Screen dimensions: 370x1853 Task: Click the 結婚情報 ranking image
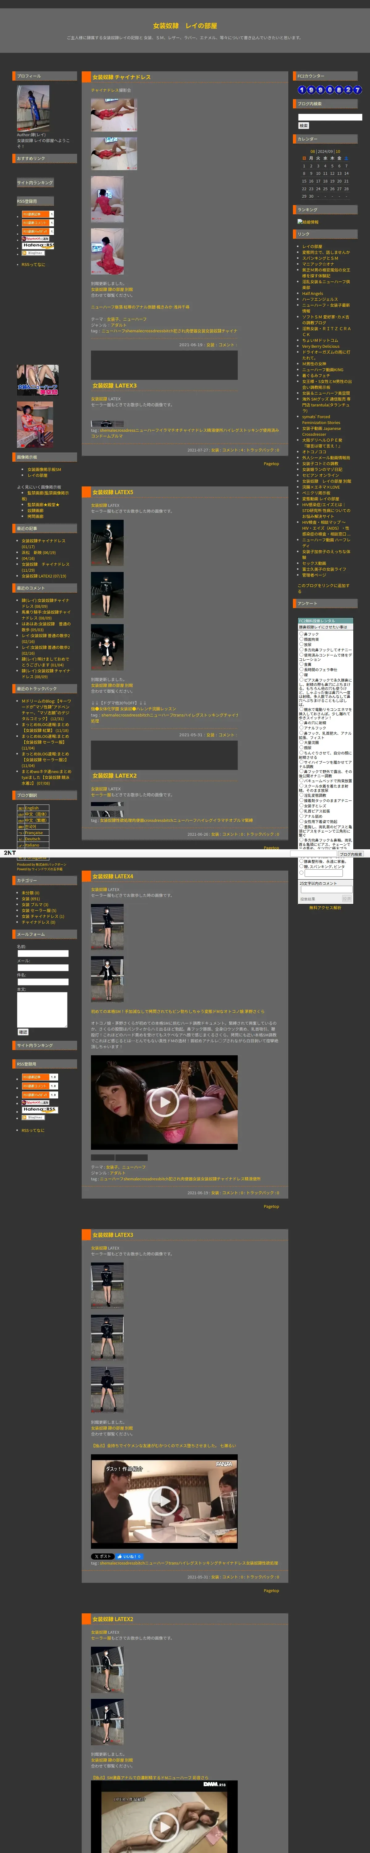[308, 222]
